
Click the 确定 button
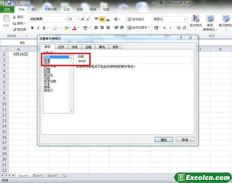pos(164,140)
